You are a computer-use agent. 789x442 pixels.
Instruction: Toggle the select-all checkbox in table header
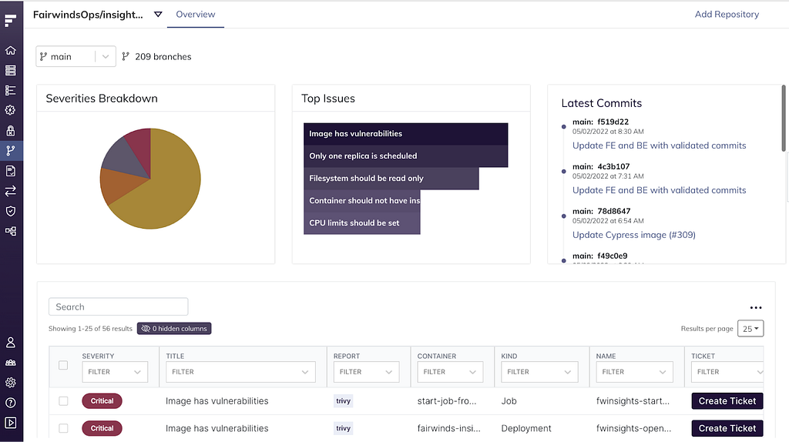tap(63, 365)
